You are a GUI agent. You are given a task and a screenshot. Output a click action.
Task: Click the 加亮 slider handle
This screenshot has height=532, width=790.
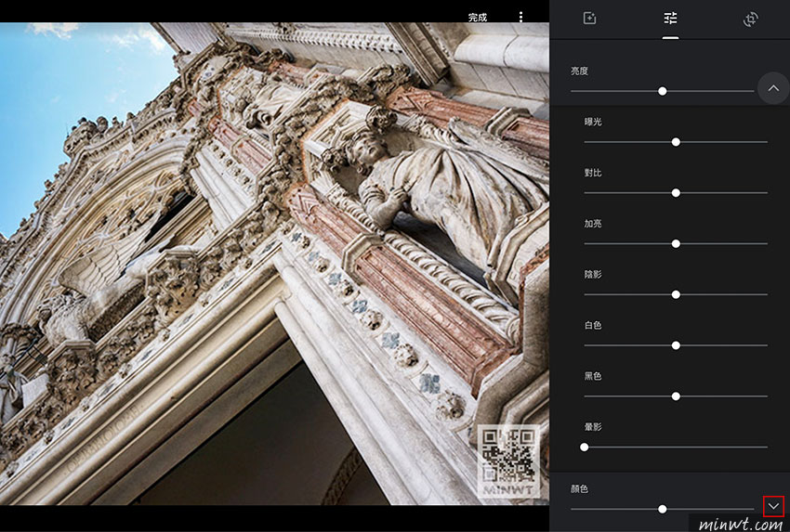pyautogui.click(x=676, y=243)
